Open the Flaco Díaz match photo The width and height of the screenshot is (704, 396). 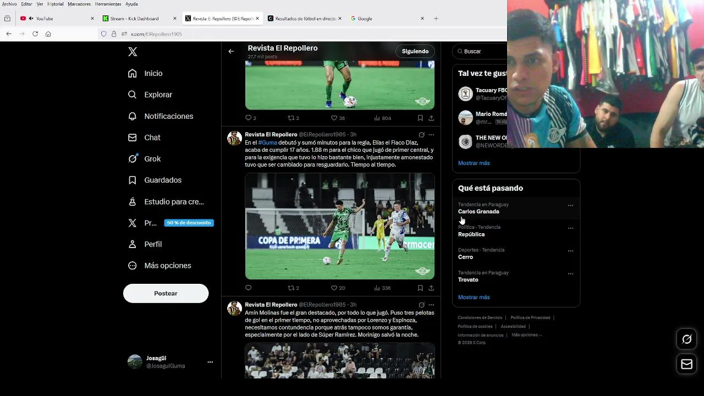click(x=340, y=226)
